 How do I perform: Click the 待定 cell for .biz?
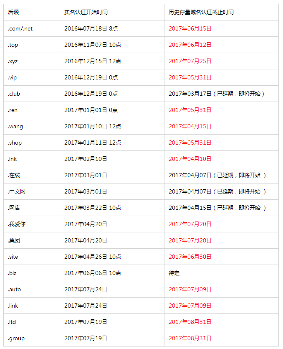(x=174, y=273)
